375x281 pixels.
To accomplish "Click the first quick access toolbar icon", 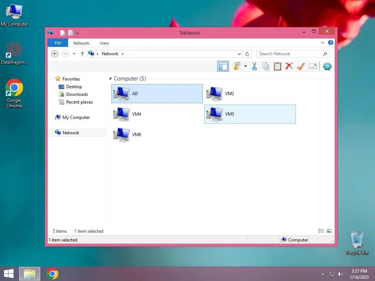I will pyautogui.click(x=63, y=33).
